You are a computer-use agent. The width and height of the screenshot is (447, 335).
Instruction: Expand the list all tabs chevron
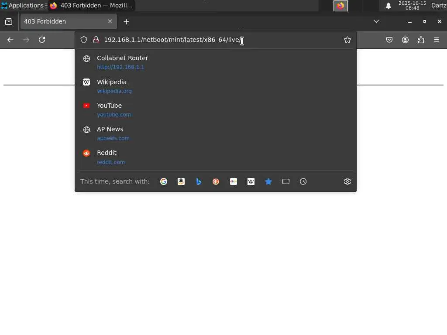(x=376, y=21)
